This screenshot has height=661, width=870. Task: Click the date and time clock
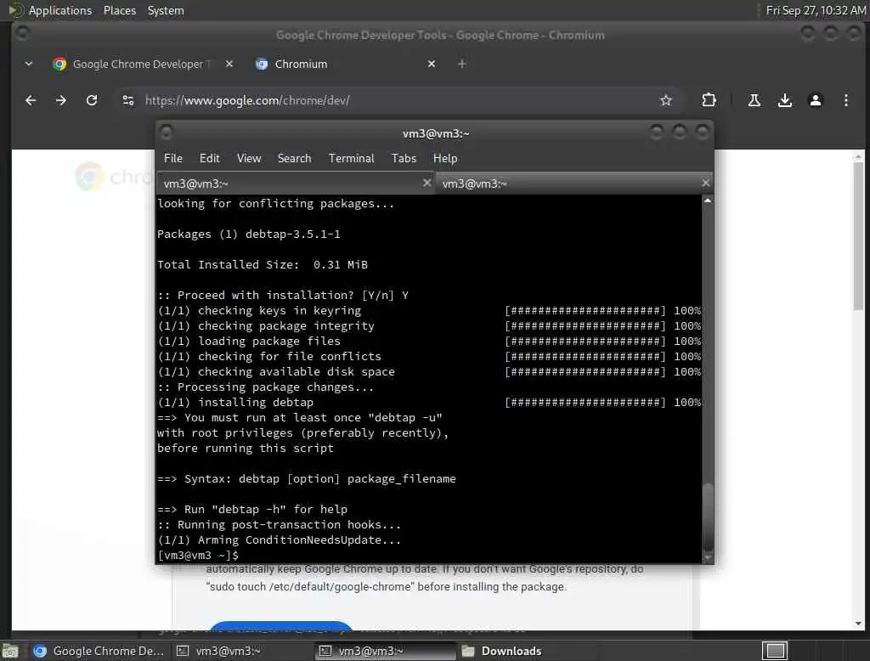(x=816, y=10)
